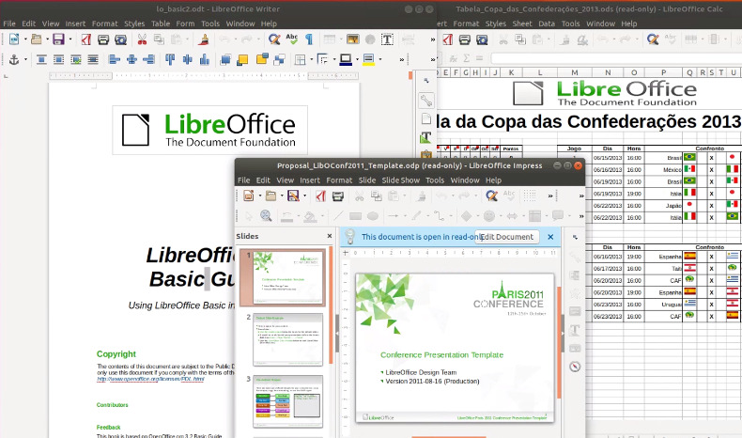Select Send to Back icon in Writer

280,59
